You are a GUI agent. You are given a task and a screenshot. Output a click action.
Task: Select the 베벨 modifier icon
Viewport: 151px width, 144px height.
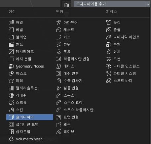[x=11, y=30]
